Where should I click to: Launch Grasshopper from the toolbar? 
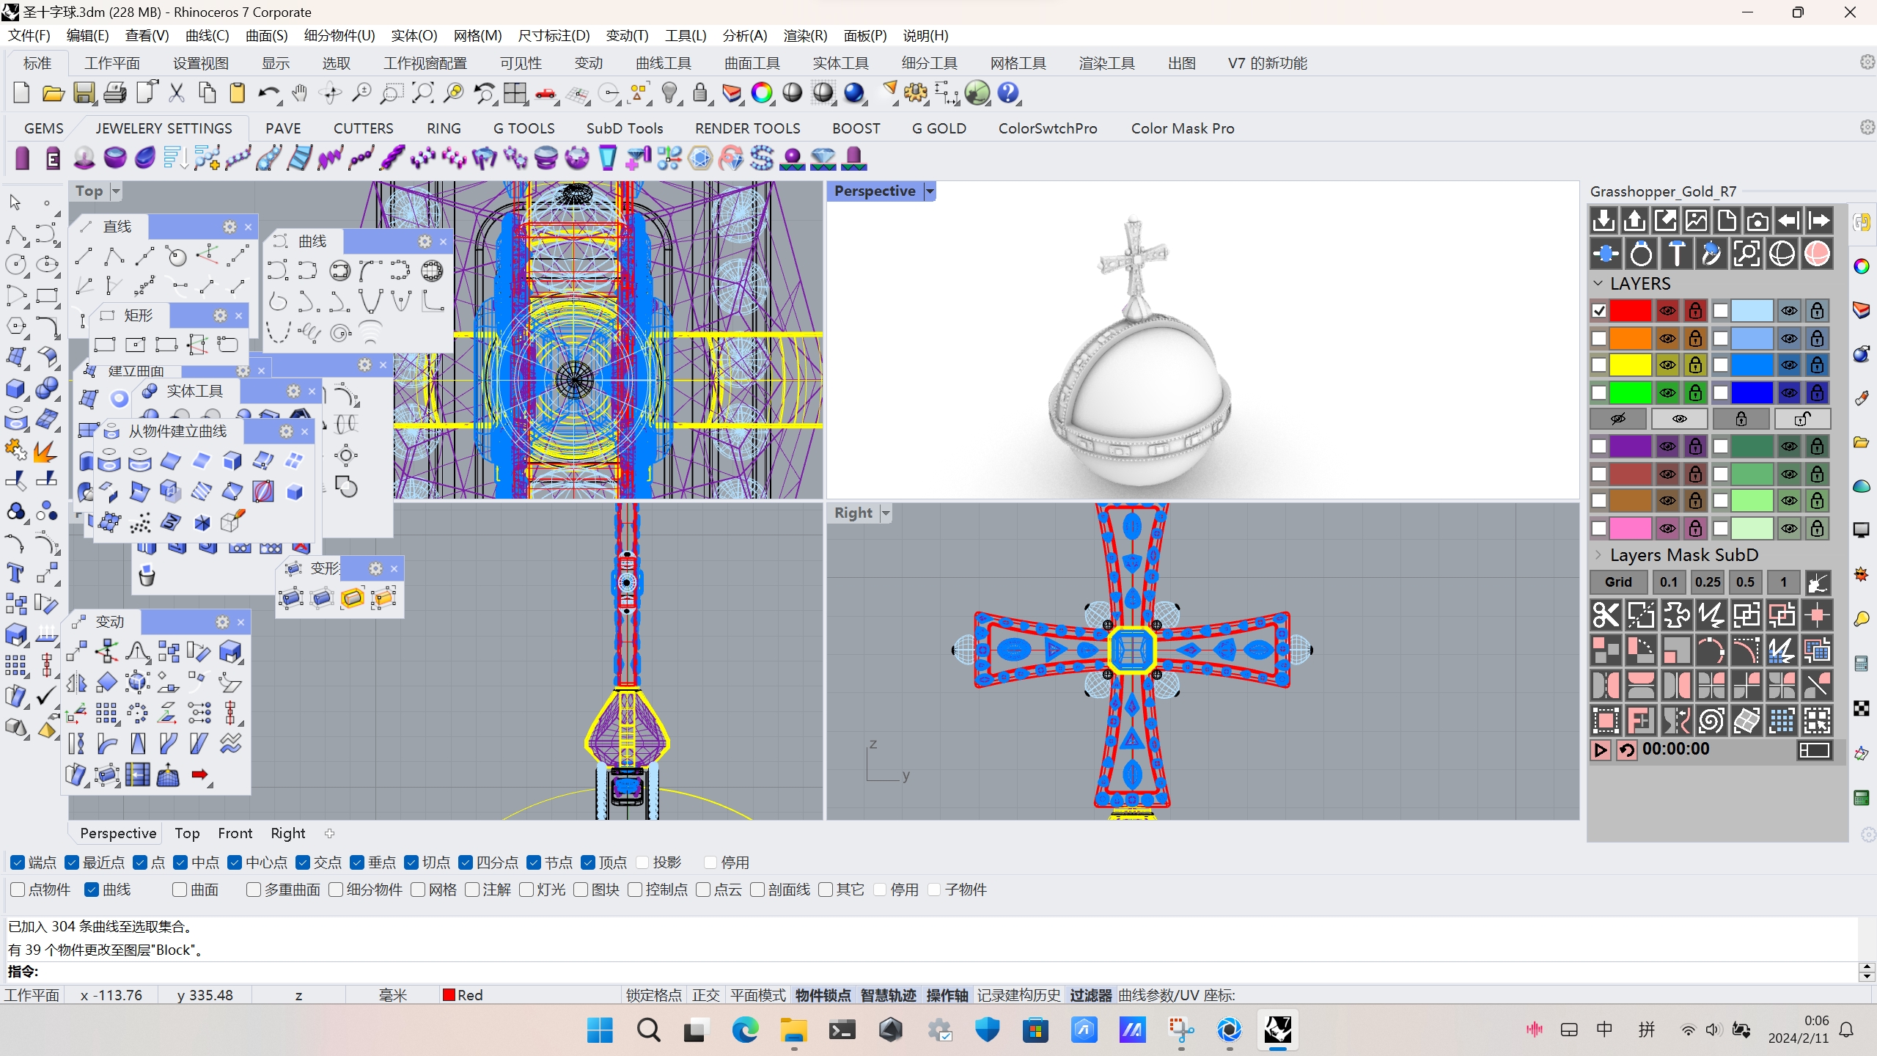coord(977,93)
